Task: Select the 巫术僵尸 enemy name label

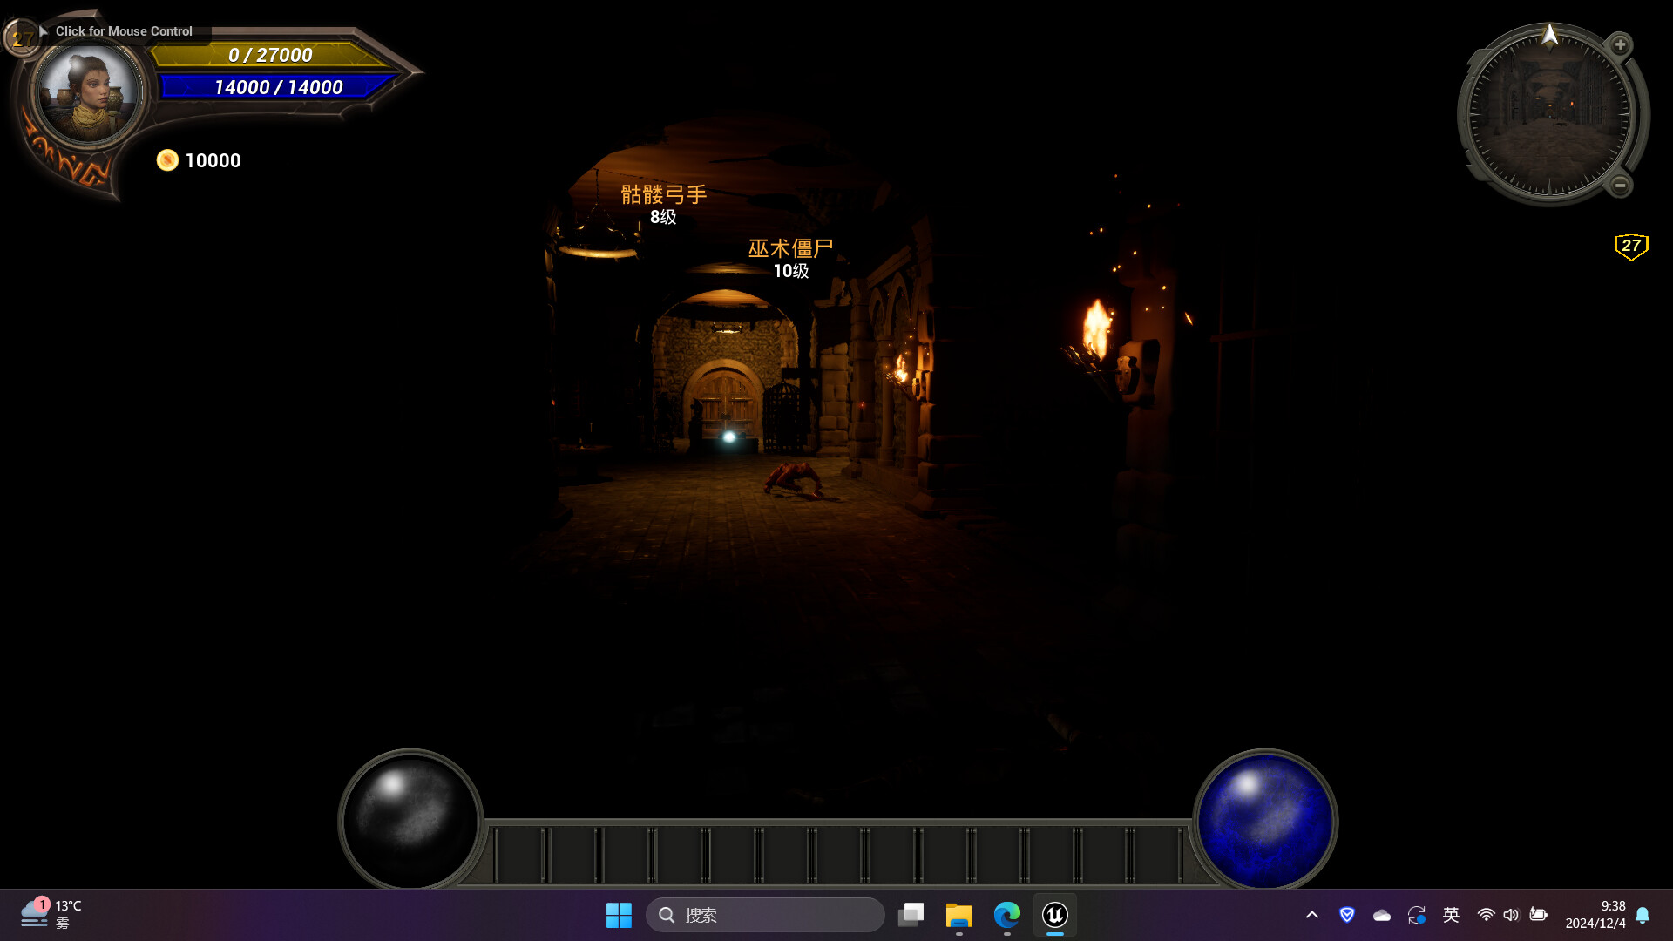Action: (x=790, y=248)
